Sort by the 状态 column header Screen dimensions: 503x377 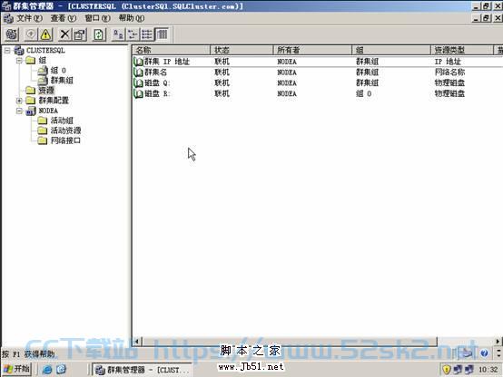pyautogui.click(x=242, y=50)
